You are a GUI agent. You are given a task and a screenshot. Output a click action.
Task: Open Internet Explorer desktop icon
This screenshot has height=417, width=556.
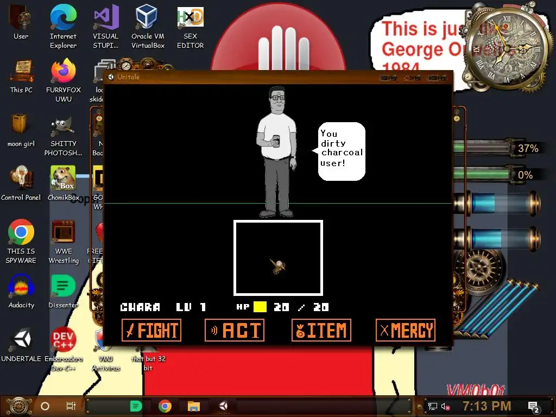coord(63,26)
